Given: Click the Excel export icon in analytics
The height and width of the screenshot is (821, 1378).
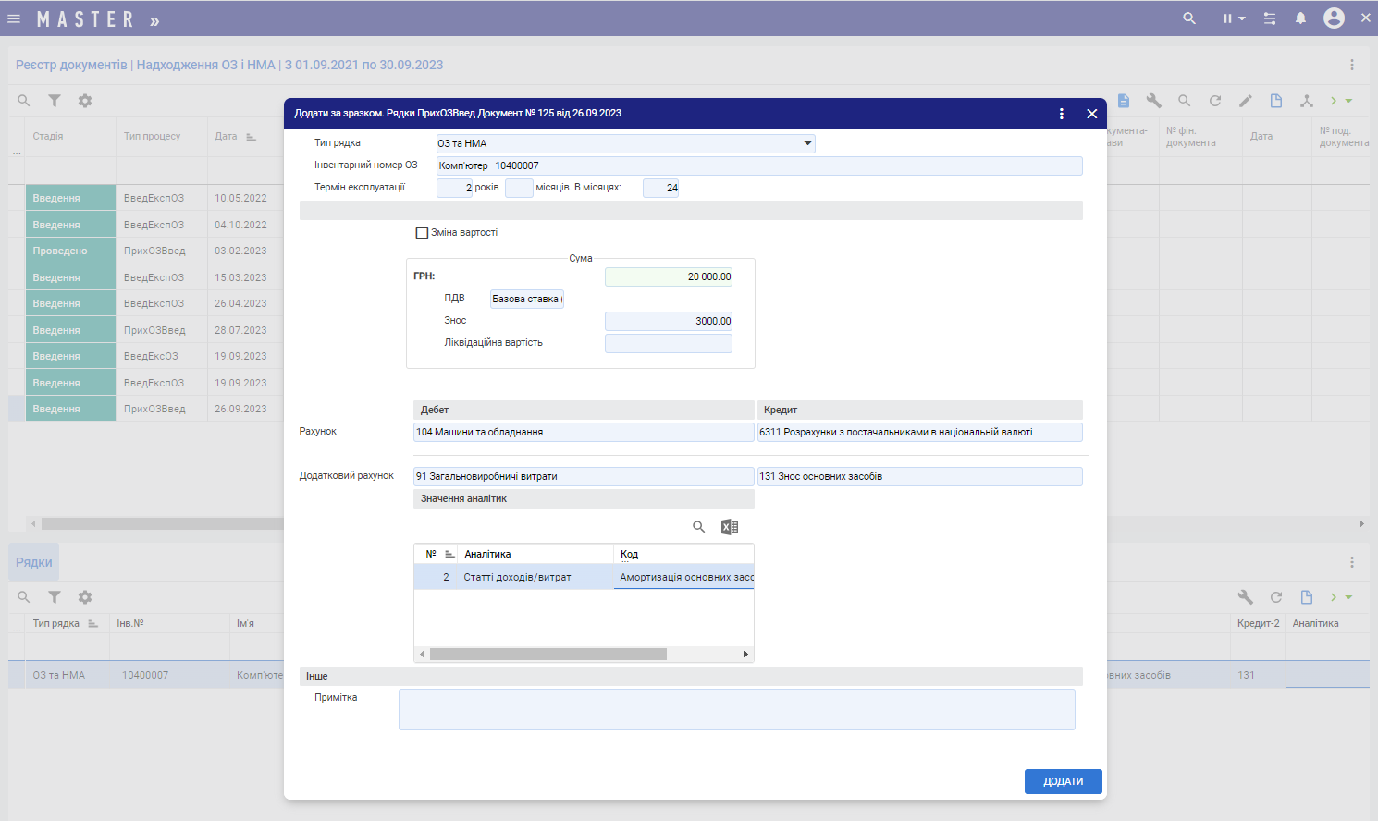Looking at the screenshot, I should click(x=730, y=527).
